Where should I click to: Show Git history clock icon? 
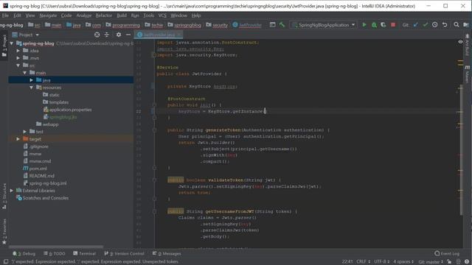(434, 25)
